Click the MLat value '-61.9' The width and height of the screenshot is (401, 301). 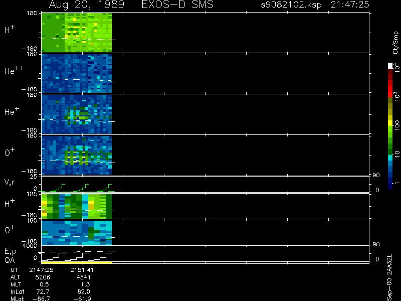82,298
